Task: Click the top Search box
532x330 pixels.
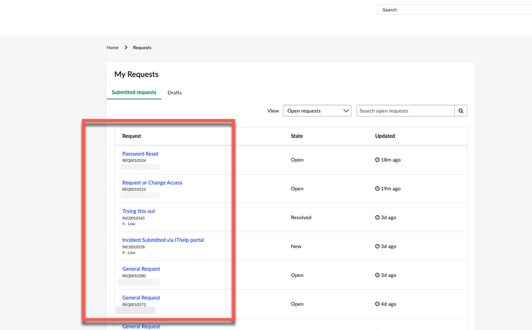Action: pos(454,10)
